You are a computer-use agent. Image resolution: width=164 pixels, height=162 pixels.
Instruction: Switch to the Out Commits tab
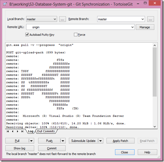(x=46, y=132)
